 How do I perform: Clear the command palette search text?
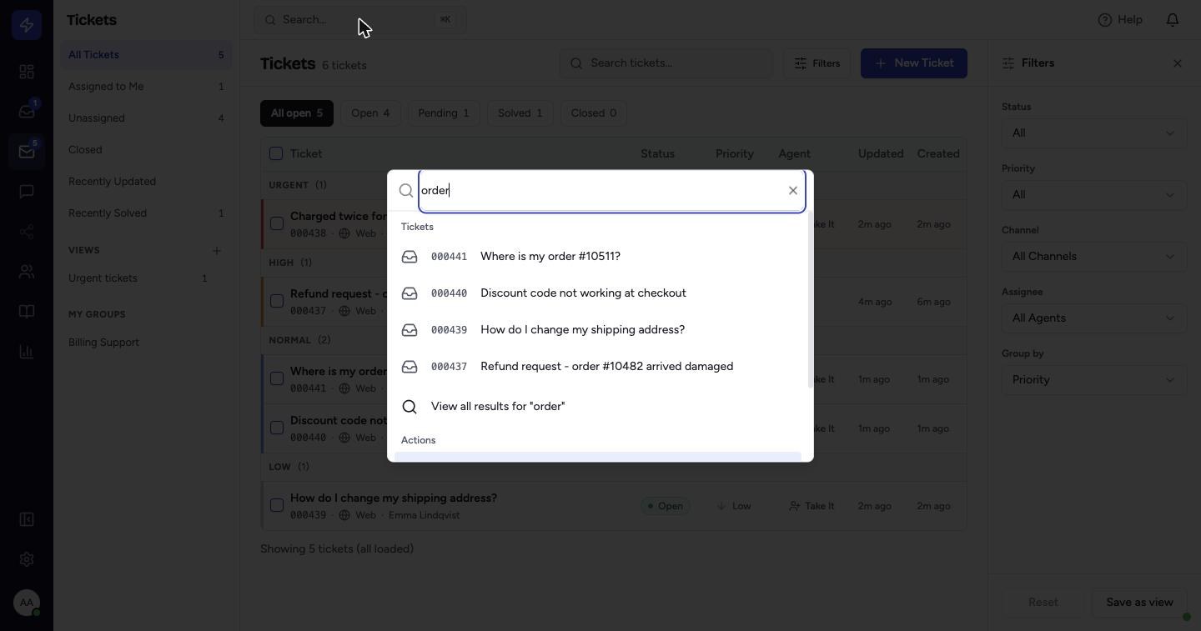[793, 191]
